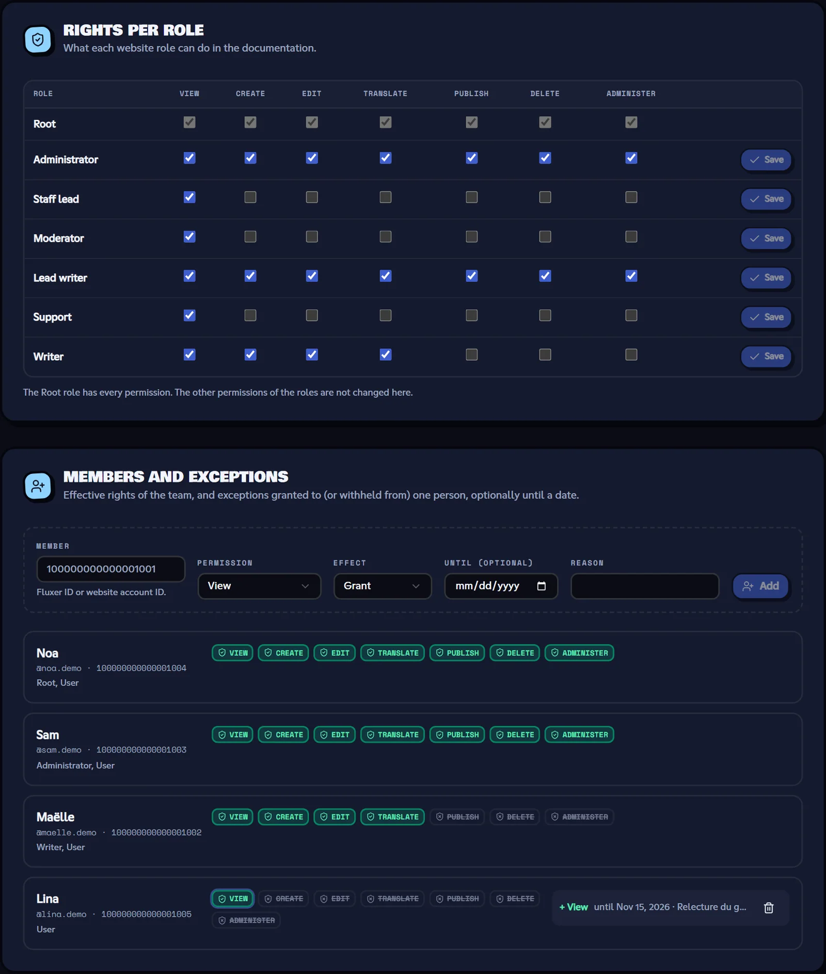Uncheck View for the Moderator role
This screenshot has width=826, height=974.
(x=189, y=237)
